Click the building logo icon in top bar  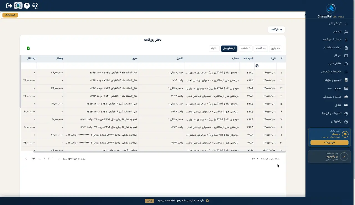pos(18,6)
